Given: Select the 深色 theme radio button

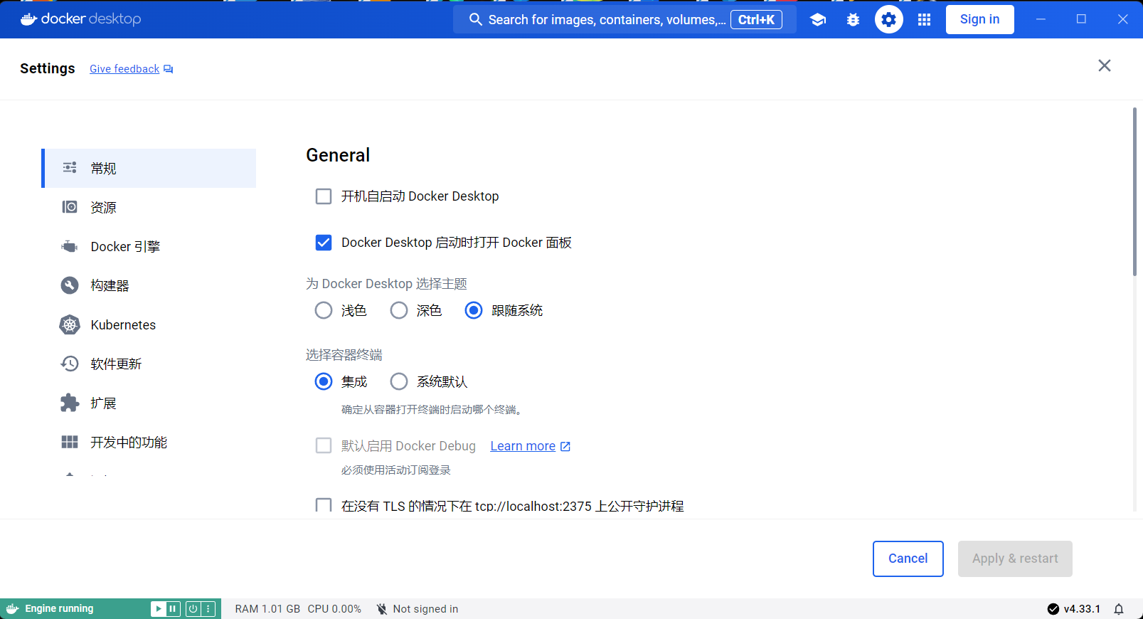Looking at the screenshot, I should pyautogui.click(x=399, y=311).
